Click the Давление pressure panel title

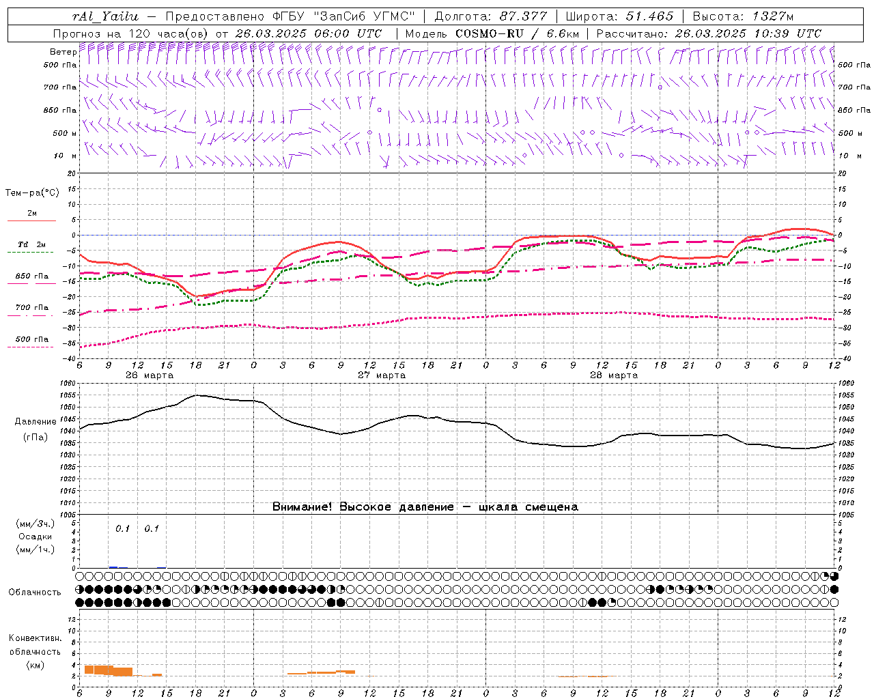(x=36, y=422)
